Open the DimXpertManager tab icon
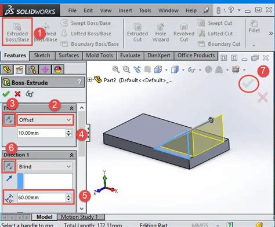This screenshot has width=275, height=227. (45, 69)
